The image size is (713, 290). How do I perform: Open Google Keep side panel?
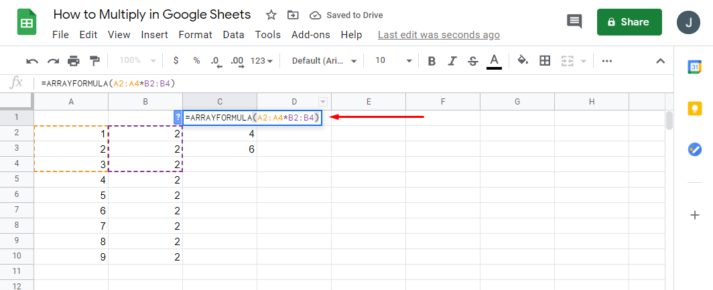click(x=694, y=108)
